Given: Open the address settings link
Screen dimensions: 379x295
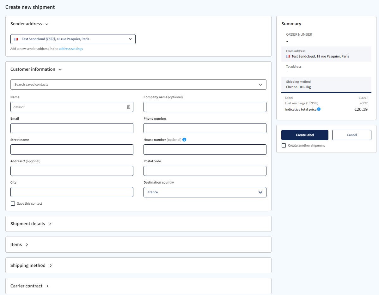Looking at the screenshot, I should coord(71,49).
